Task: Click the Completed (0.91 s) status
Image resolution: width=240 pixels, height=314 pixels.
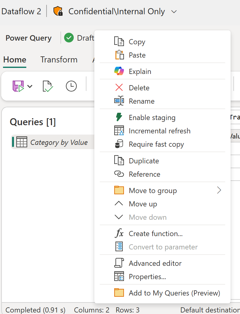Action: click(x=35, y=310)
